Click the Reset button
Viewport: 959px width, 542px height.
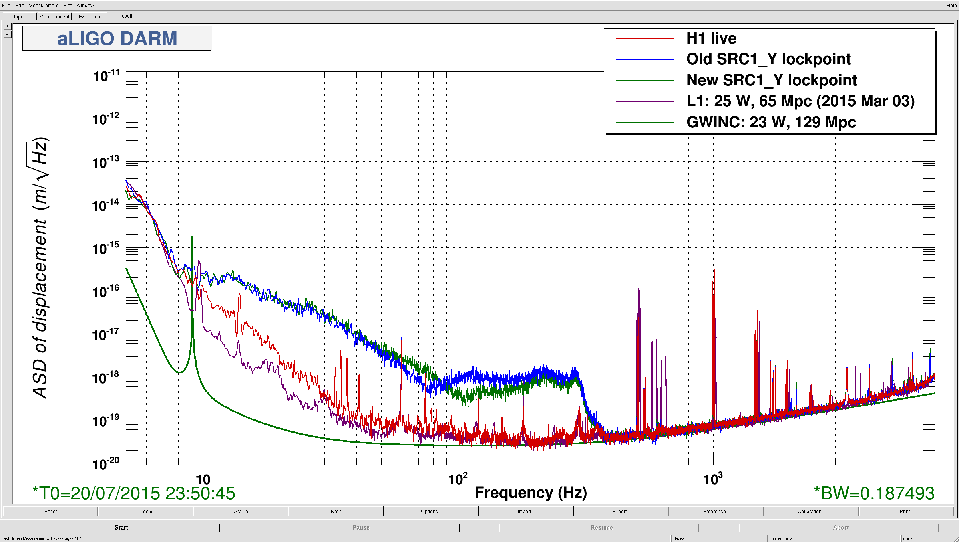[50, 511]
